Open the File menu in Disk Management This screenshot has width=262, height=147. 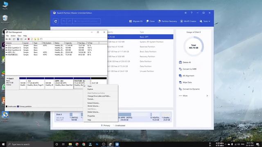click(7, 36)
